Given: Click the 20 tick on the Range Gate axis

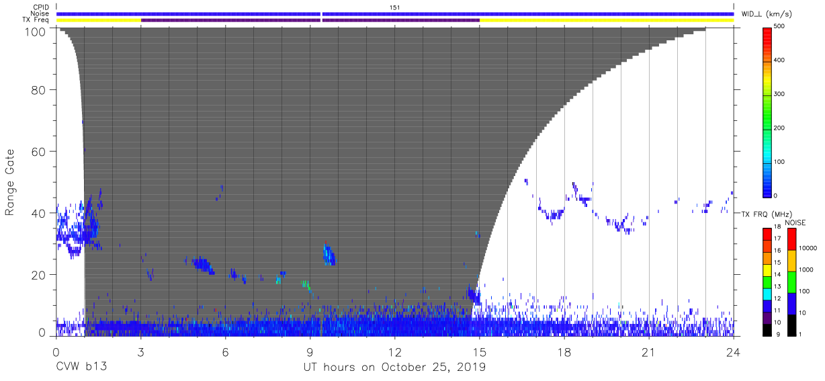Looking at the screenshot, I should pos(39,275).
